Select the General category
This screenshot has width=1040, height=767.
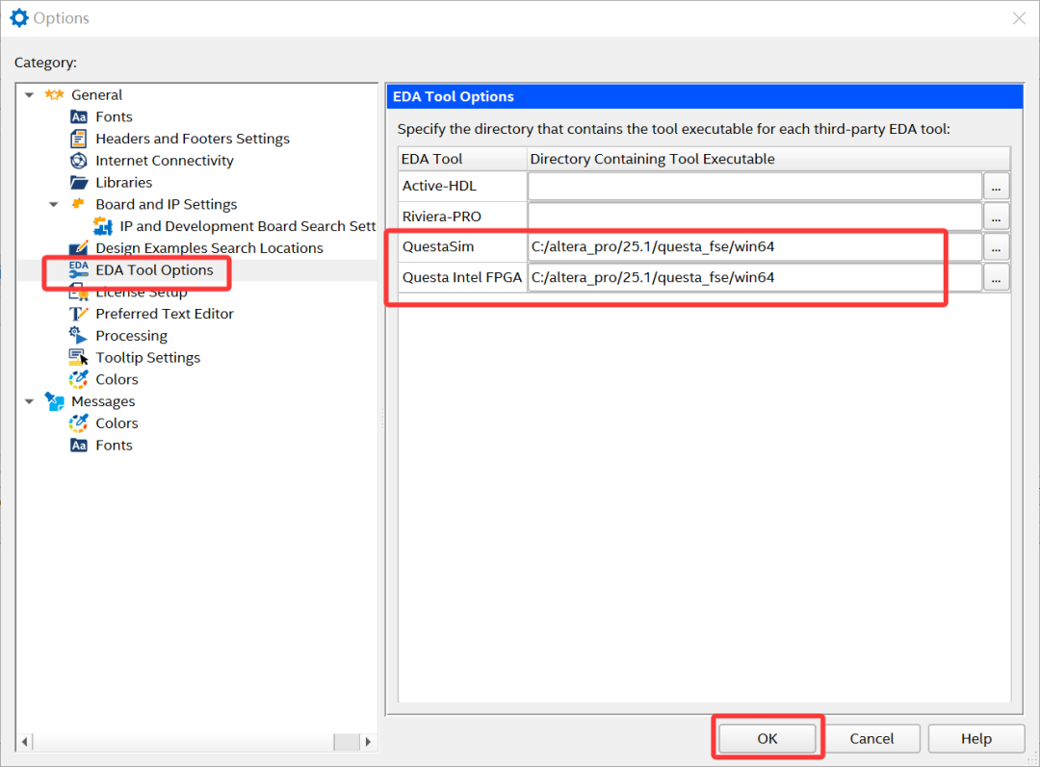point(97,95)
